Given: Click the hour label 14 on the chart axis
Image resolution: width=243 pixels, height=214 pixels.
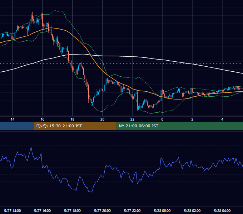Looking at the screenshot, I should 13,119.
